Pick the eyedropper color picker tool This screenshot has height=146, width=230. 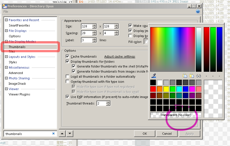[153, 76]
